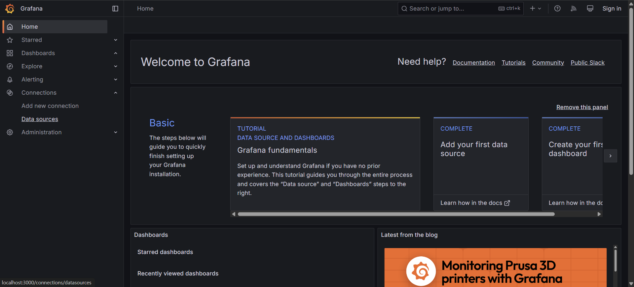
Task: Click the external link icon beside docs
Action: coord(507,203)
